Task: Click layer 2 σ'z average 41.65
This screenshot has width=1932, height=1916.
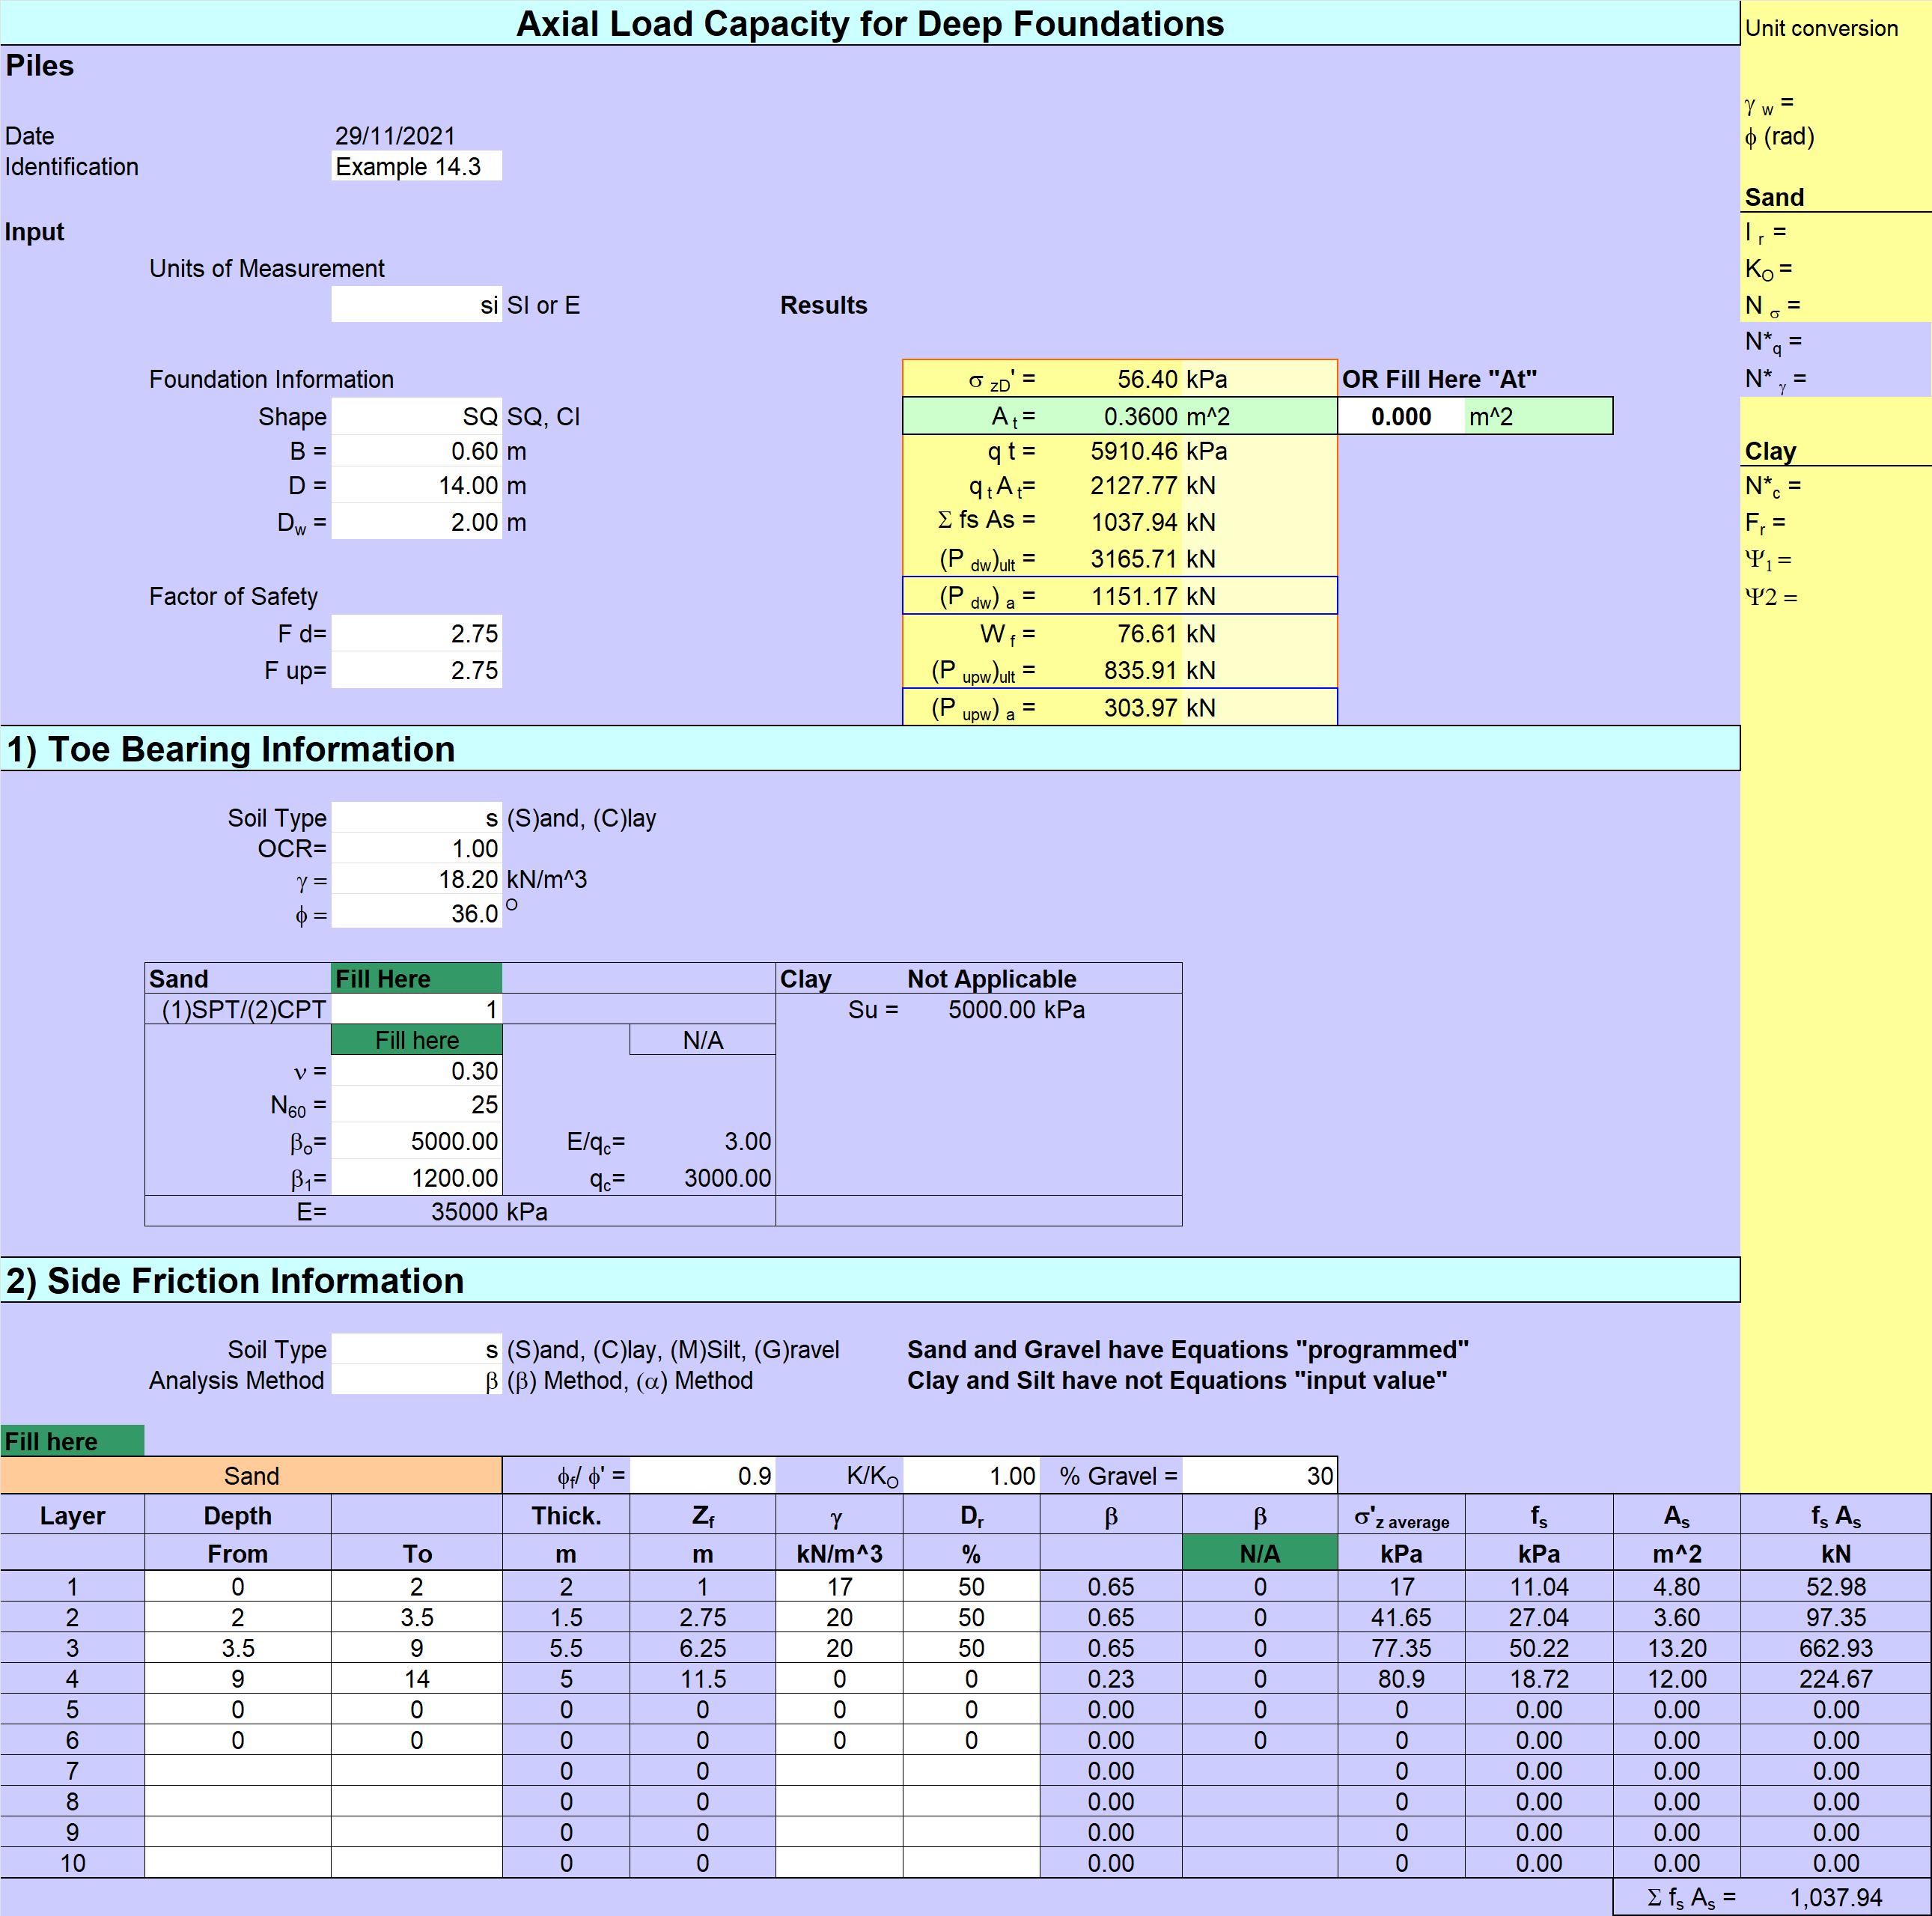Action: click(1401, 1617)
